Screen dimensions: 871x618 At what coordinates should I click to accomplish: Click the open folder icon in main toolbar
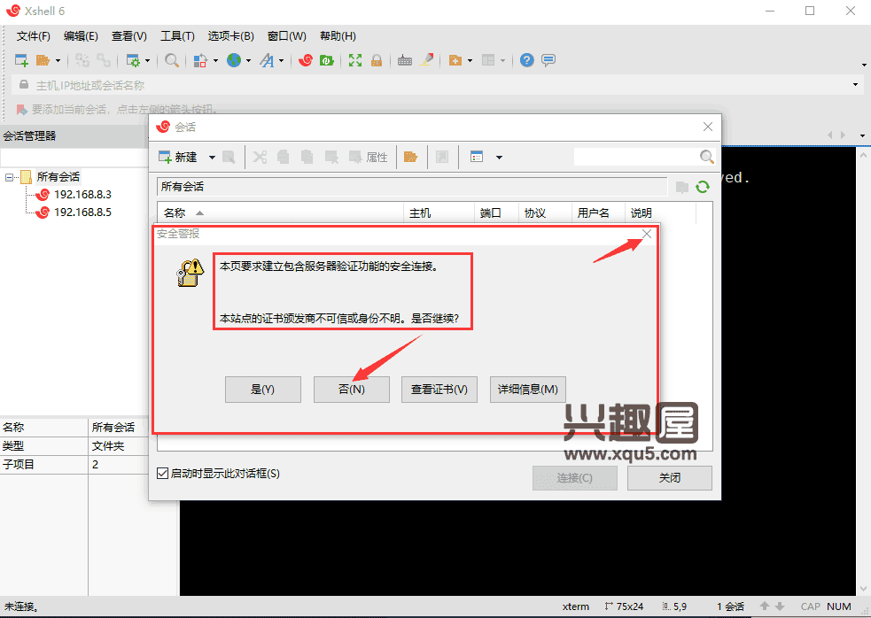coord(43,60)
